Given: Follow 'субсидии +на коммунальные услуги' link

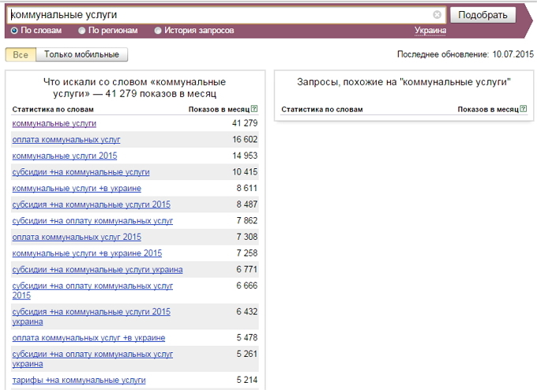Looking at the screenshot, I should coord(81,172).
